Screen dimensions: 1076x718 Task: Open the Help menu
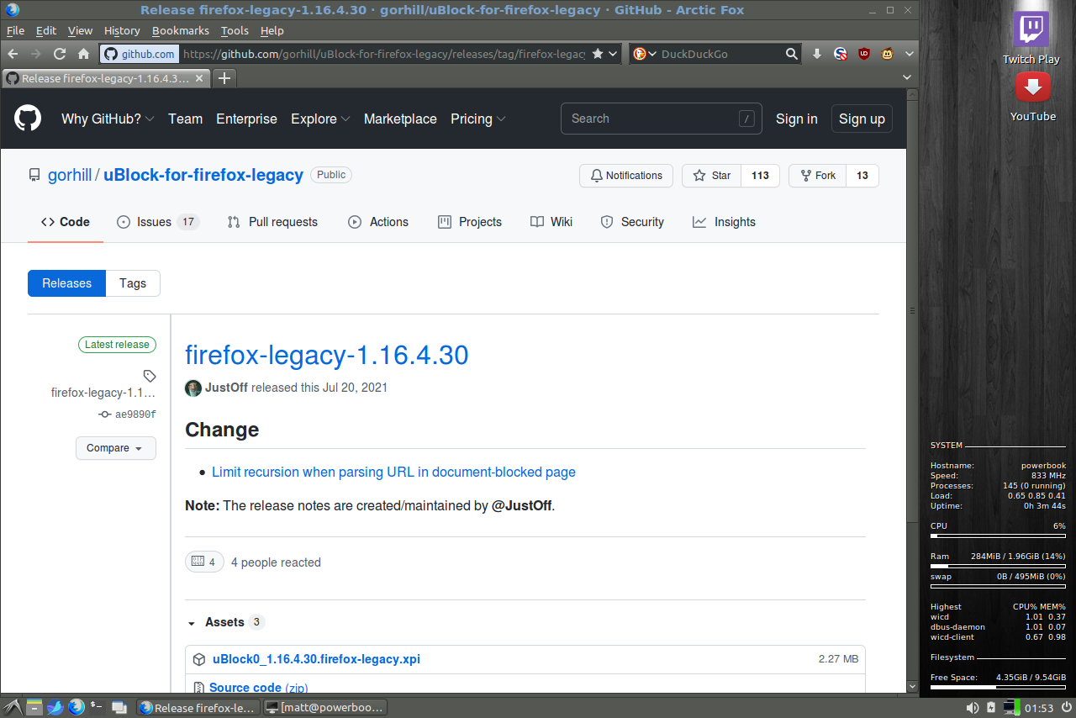(272, 30)
